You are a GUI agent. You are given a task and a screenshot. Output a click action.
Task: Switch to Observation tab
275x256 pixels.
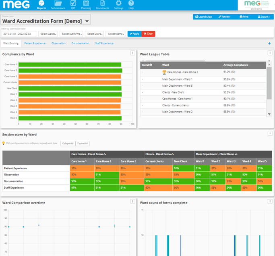click(x=58, y=44)
